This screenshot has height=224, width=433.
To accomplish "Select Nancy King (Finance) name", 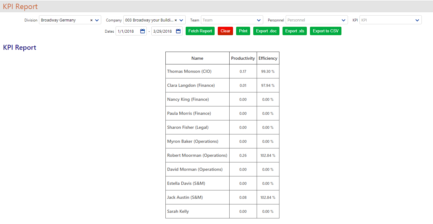I will 188,99.
